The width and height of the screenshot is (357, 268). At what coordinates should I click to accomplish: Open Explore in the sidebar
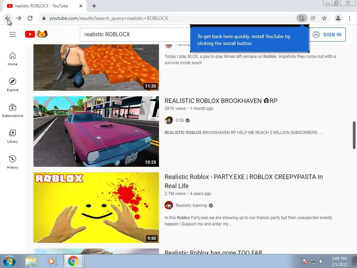[x=13, y=85]
